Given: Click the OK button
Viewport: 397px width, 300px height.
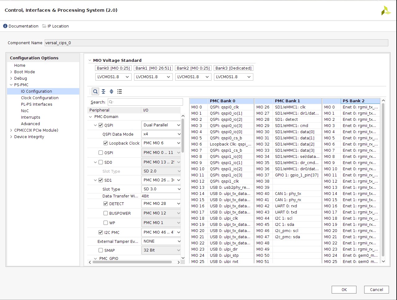Looking at the screenshot, I should click(344, 289).
